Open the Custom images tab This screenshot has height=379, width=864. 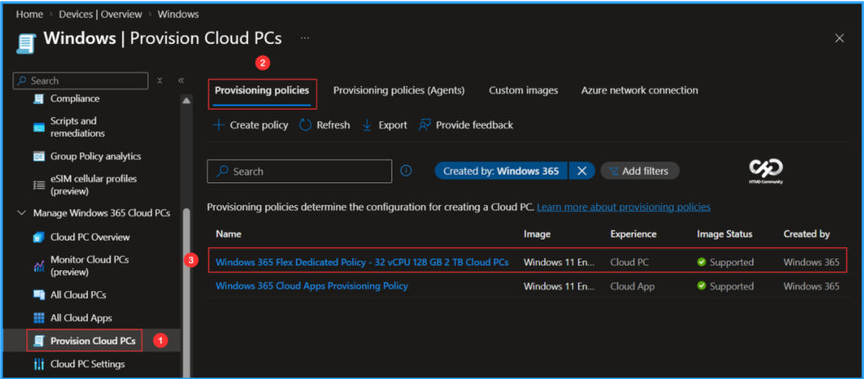(523, 90)
